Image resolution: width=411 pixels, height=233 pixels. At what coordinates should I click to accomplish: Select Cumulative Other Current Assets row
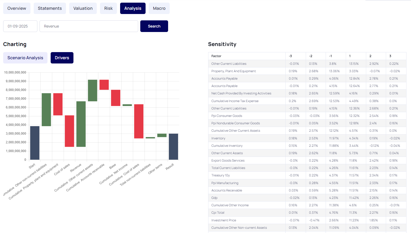pyautogui.click(x=307, y=131)
